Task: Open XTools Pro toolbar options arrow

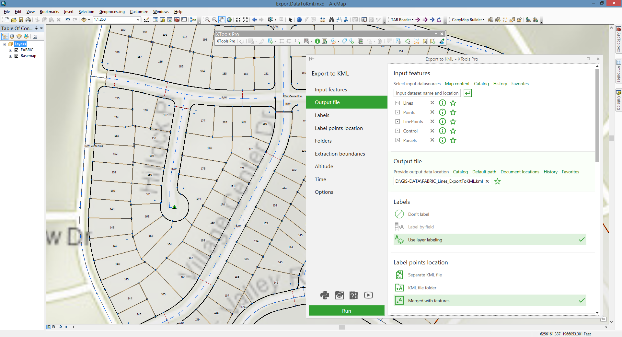Action: coord(436,34)
